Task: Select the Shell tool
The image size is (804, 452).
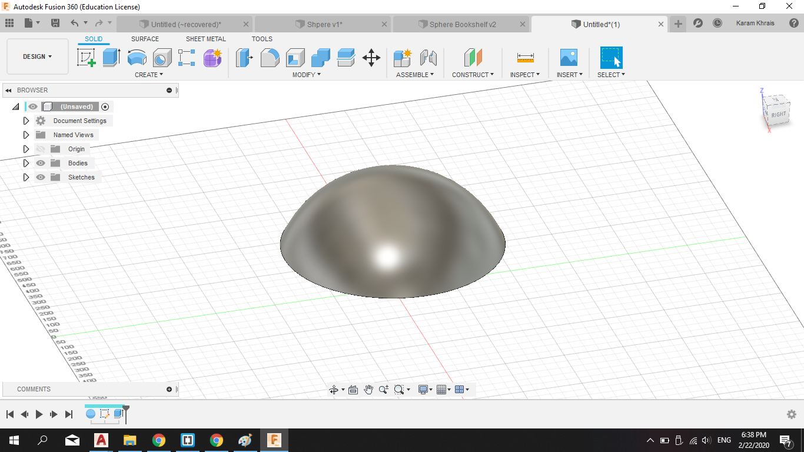Action: tap(295, 58)
